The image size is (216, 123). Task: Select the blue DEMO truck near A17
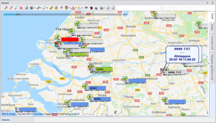pyautogui.click(x=95, y=88)
